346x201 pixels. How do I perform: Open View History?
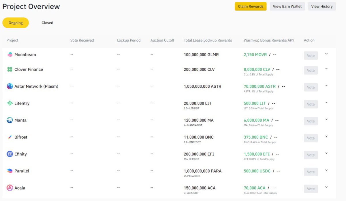pyautogui.click(x=322, y=6)
